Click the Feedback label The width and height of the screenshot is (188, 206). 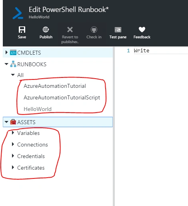(142, 37)
